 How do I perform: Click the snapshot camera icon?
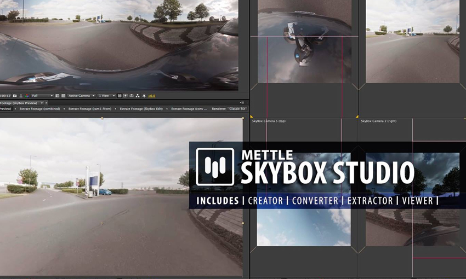[15, 96]
